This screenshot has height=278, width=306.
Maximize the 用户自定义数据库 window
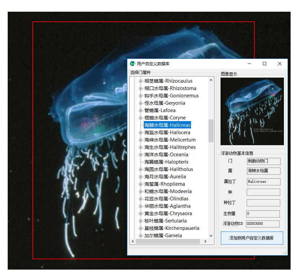click(264, 64)
